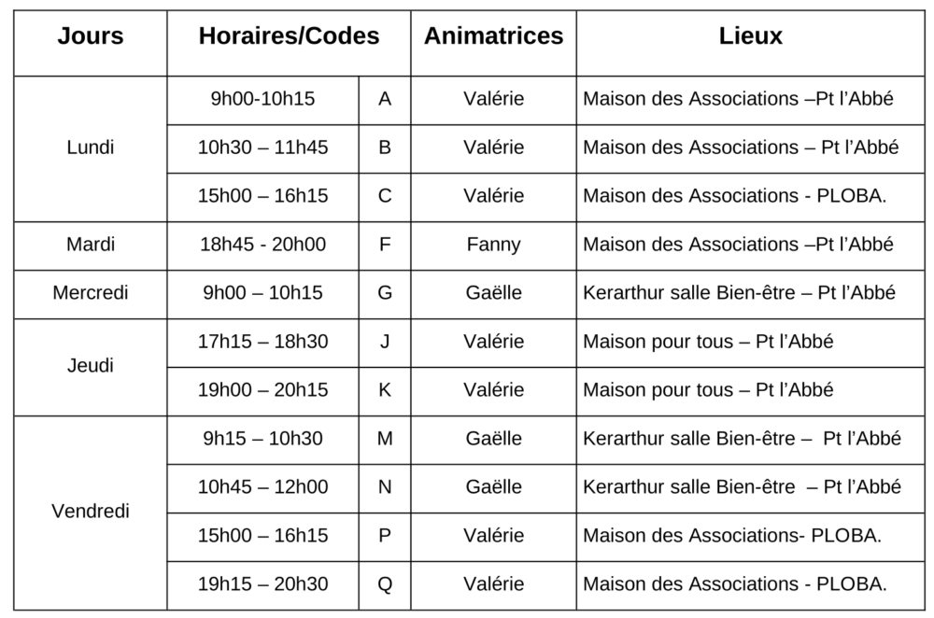934x618 pixels.
Task: Select the Vendredi day cell
Action: 91,512
